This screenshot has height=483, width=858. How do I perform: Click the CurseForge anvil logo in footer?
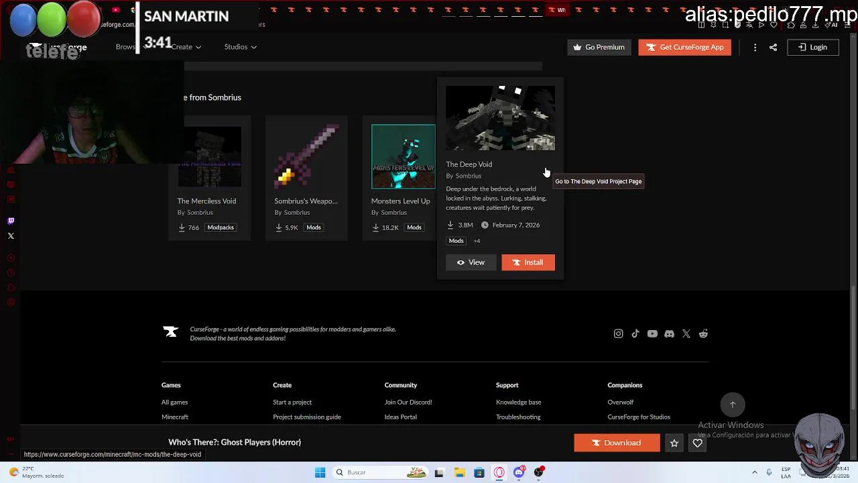170,331
